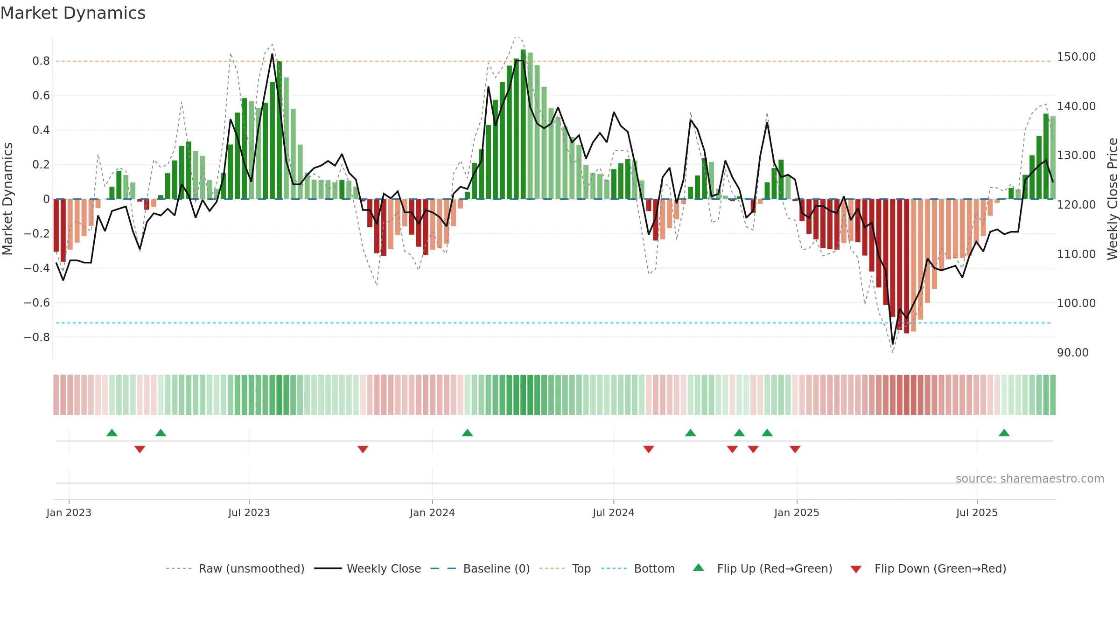Click the red Flip Down triangle in the legend
The image size is (1120, 630).
856,569
